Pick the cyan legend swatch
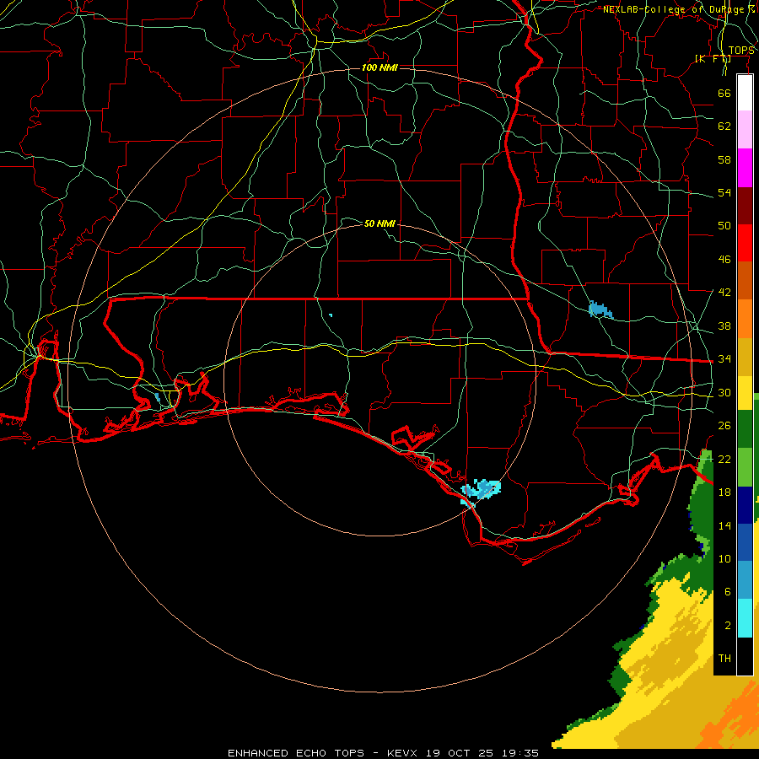The height and width of the screenshot is (759, 759). click(745, 618)
